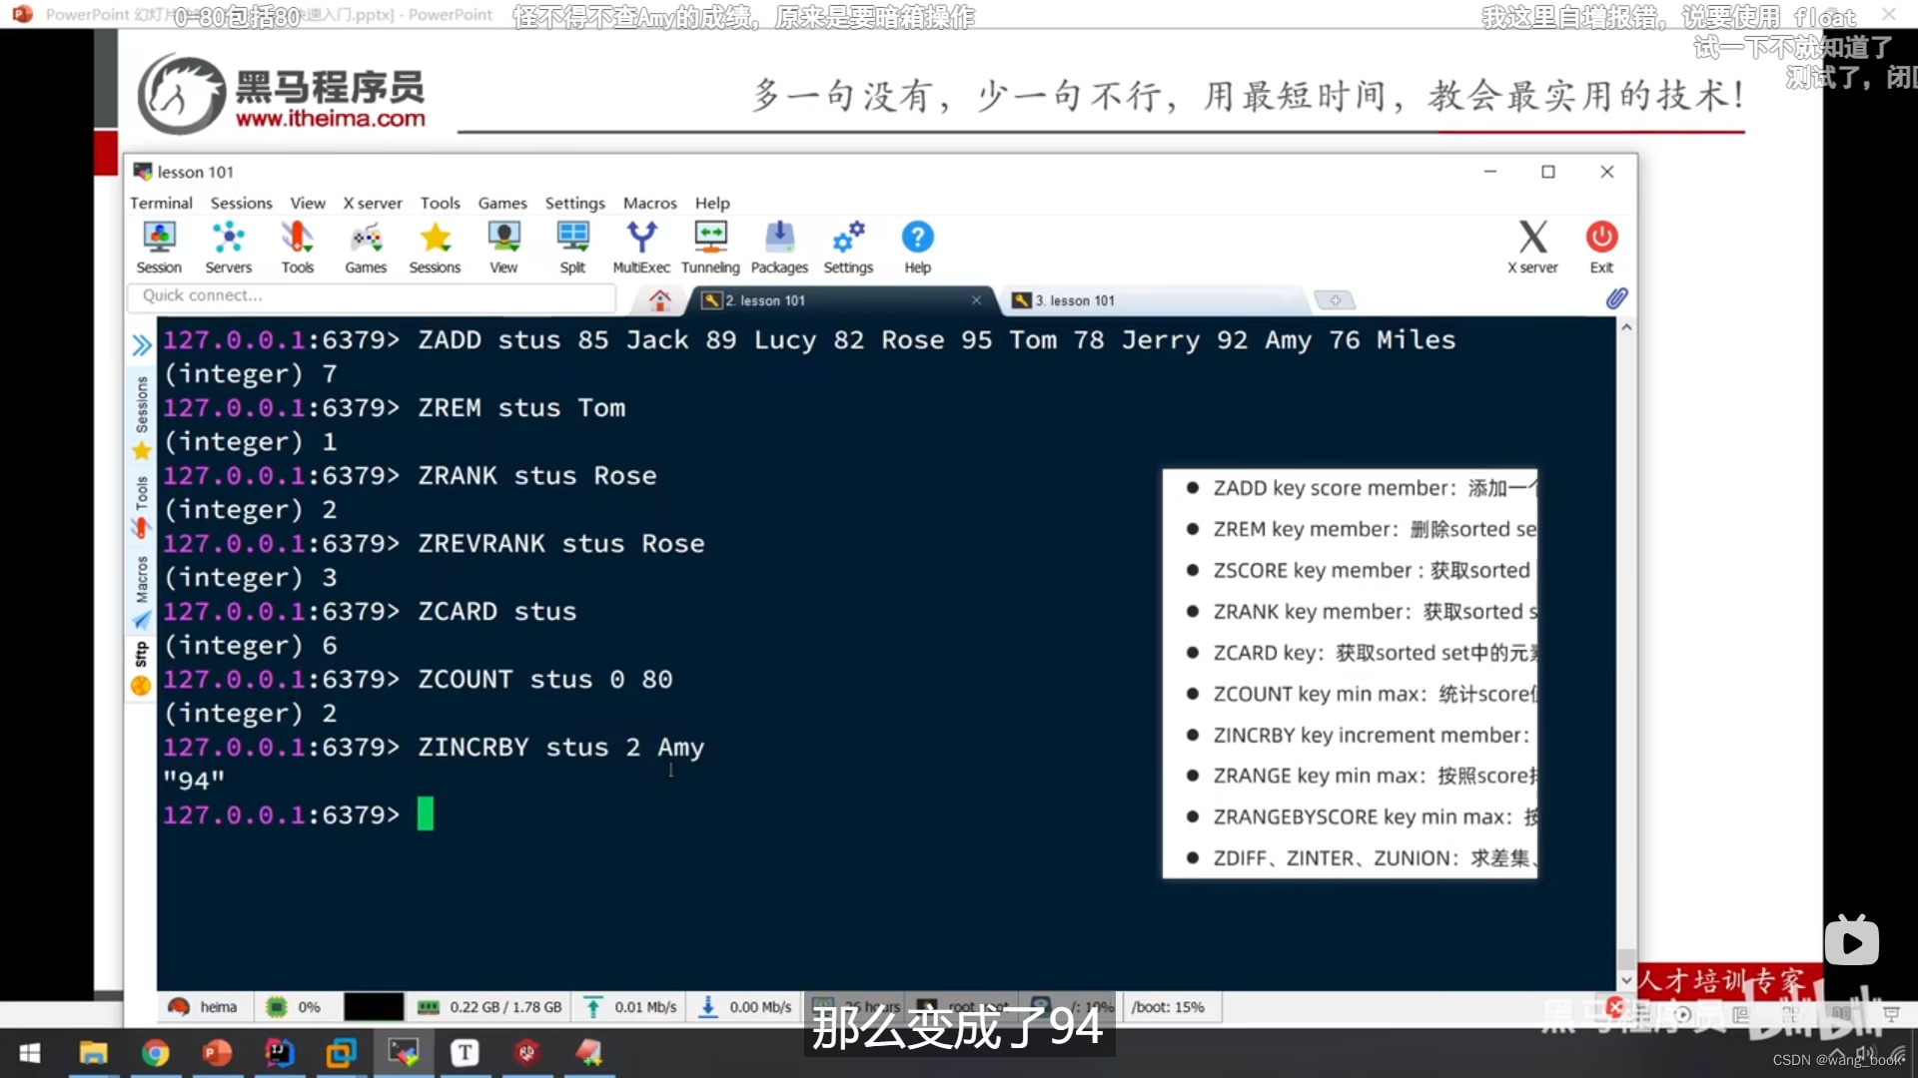1918x1078 pixels.
Task: Split the terminal view
Action: 572,246
